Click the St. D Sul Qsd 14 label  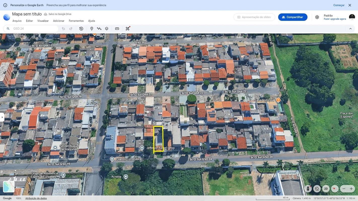point(71,97)
